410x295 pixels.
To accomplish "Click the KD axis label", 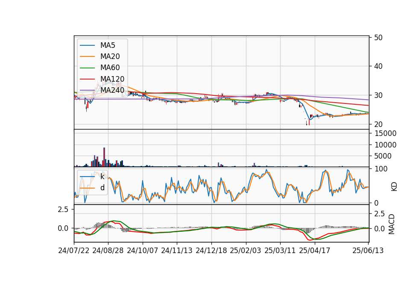I will pyautogui.click(x=394, y=187).
